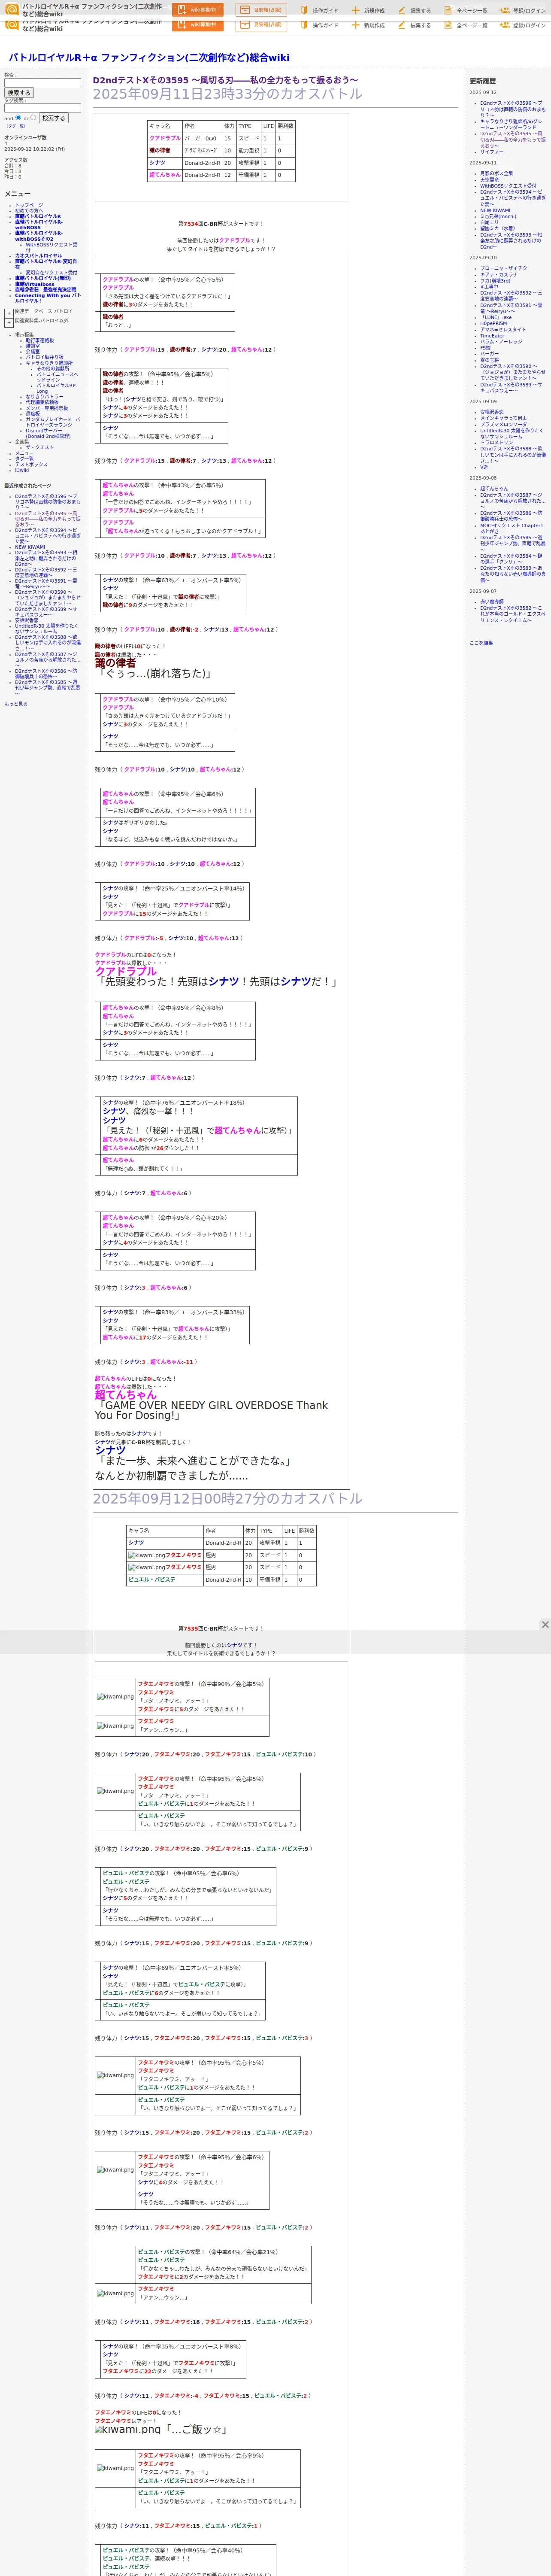Viewport: 551px width, 2576px height.
Task: Click heading 2025年09月12日00時27分のカオスバトル
Action: (228, 1498)
